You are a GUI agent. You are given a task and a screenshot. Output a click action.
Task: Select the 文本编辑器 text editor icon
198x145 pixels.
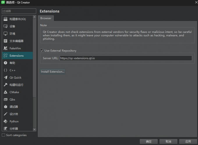(5, 41)
